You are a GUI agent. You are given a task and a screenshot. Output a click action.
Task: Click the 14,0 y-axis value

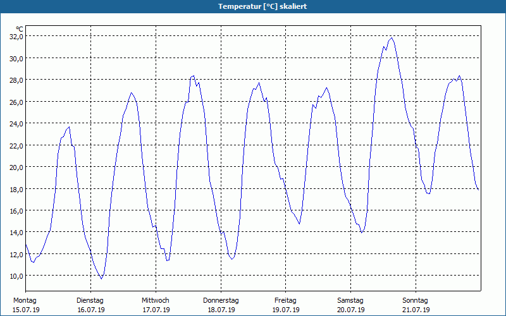click(x=16, y=233)
